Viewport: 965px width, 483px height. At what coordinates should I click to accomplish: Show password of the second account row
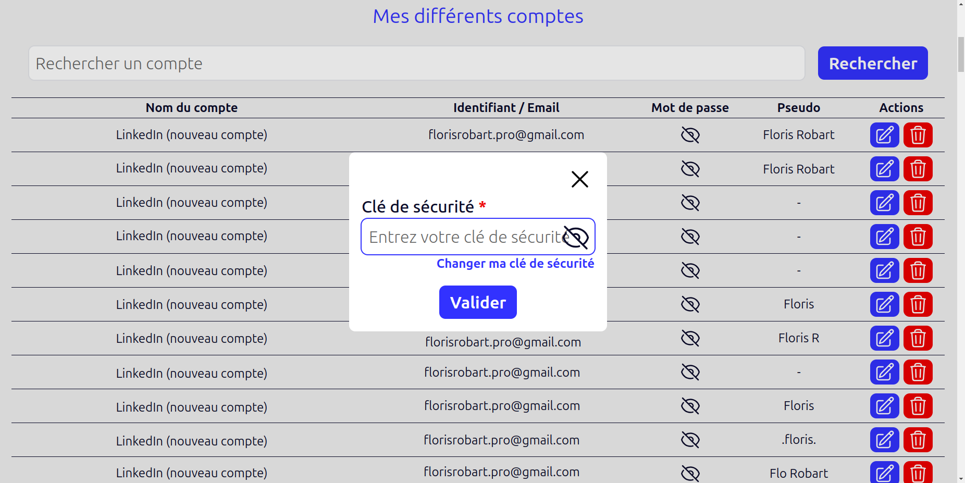tap(689, 169)
